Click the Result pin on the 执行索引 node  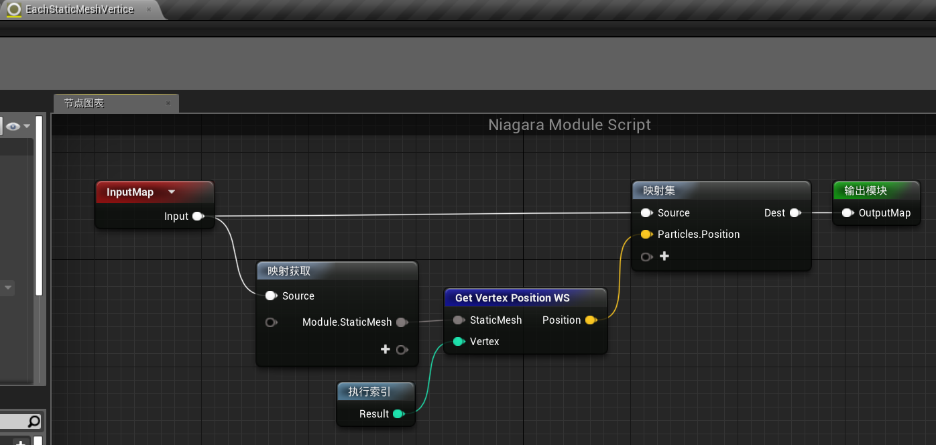click(x=399, y=414)
